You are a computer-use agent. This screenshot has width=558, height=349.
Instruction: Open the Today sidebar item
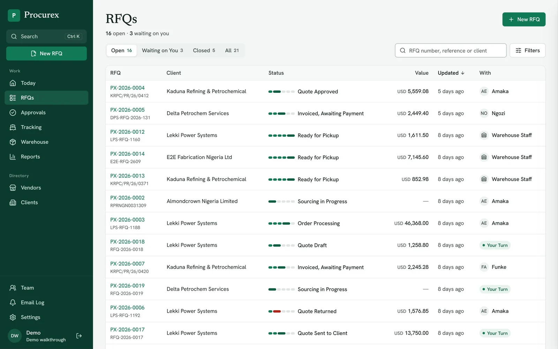[x=46, y=83]
